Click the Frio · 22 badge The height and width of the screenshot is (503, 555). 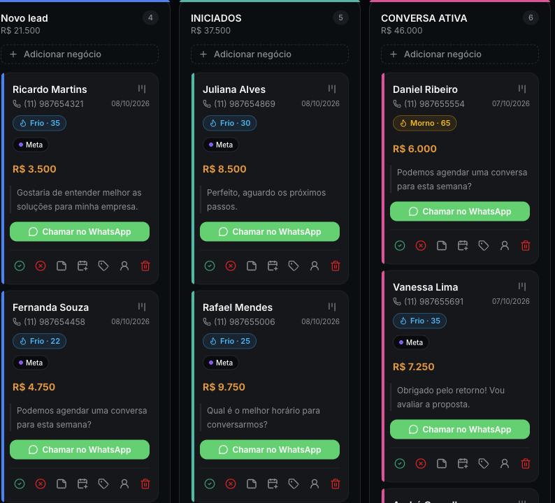pyautogui.click(x=40, y=341)
